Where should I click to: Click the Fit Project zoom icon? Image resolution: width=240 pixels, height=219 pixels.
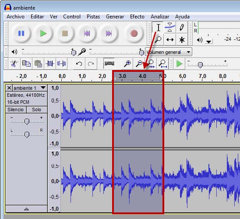tap(162, 64)
